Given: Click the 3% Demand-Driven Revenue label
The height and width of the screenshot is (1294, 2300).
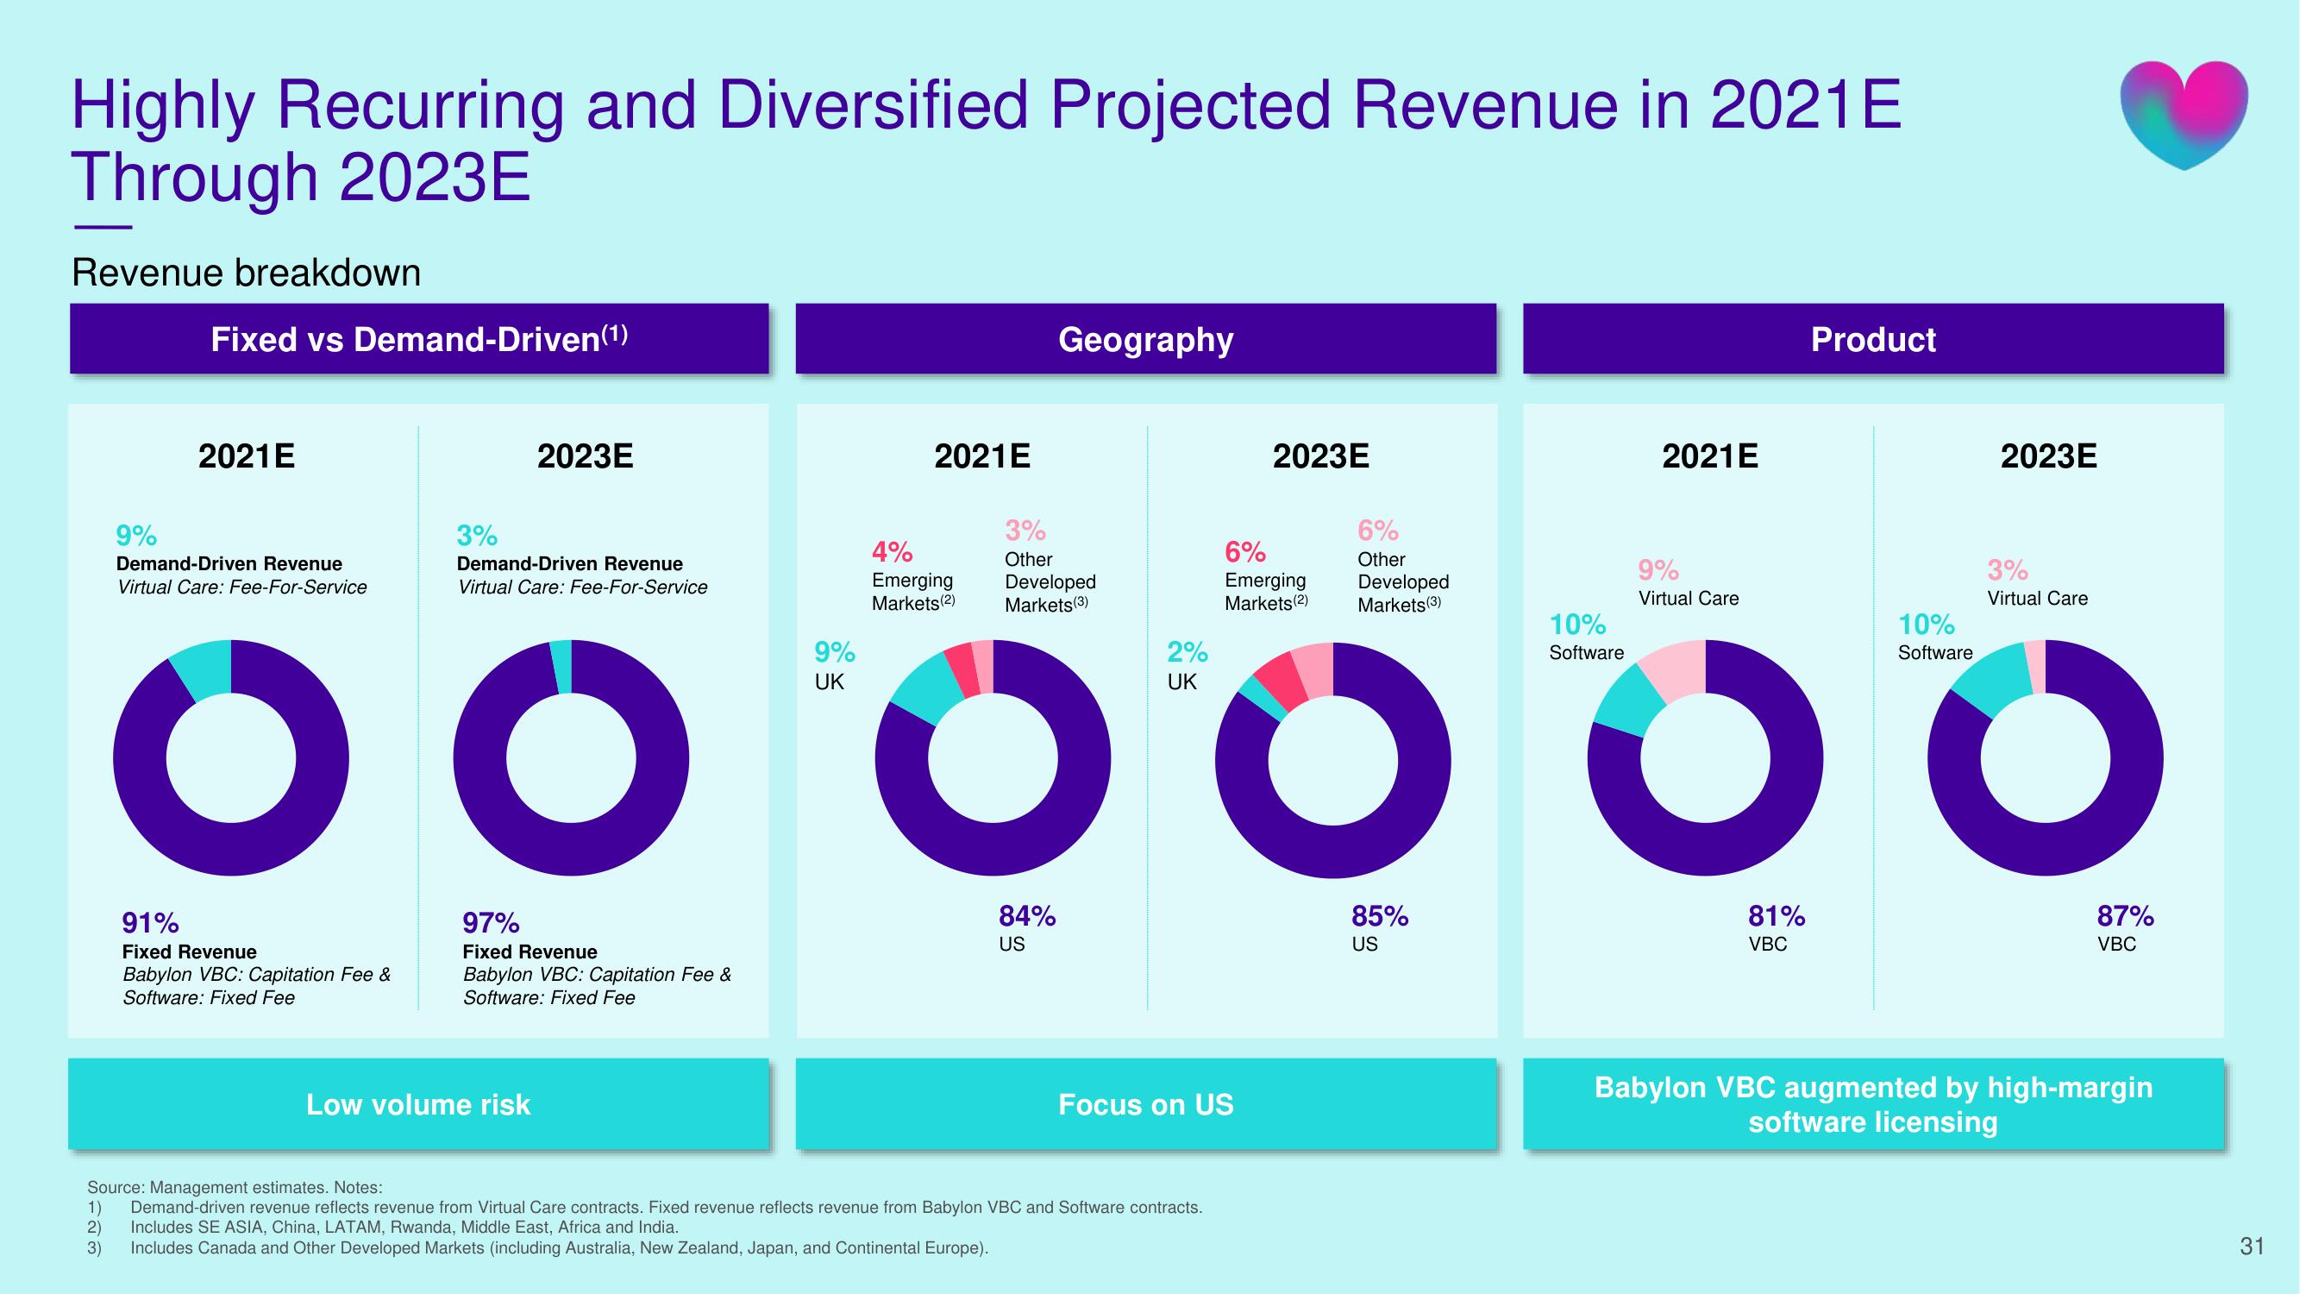Looking at the screenshot, I should [582, 560].
